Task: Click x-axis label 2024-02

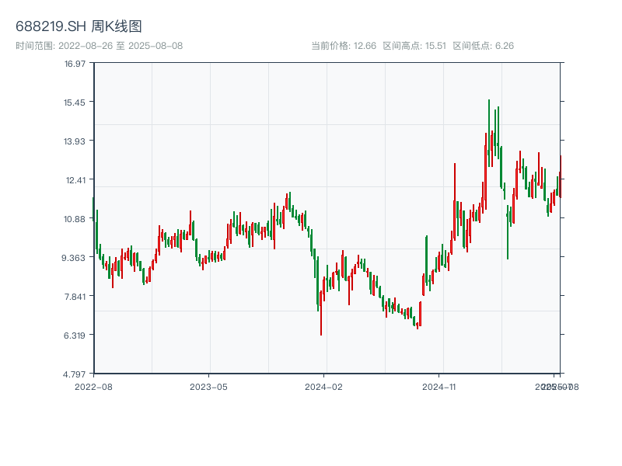Action: 323,387
